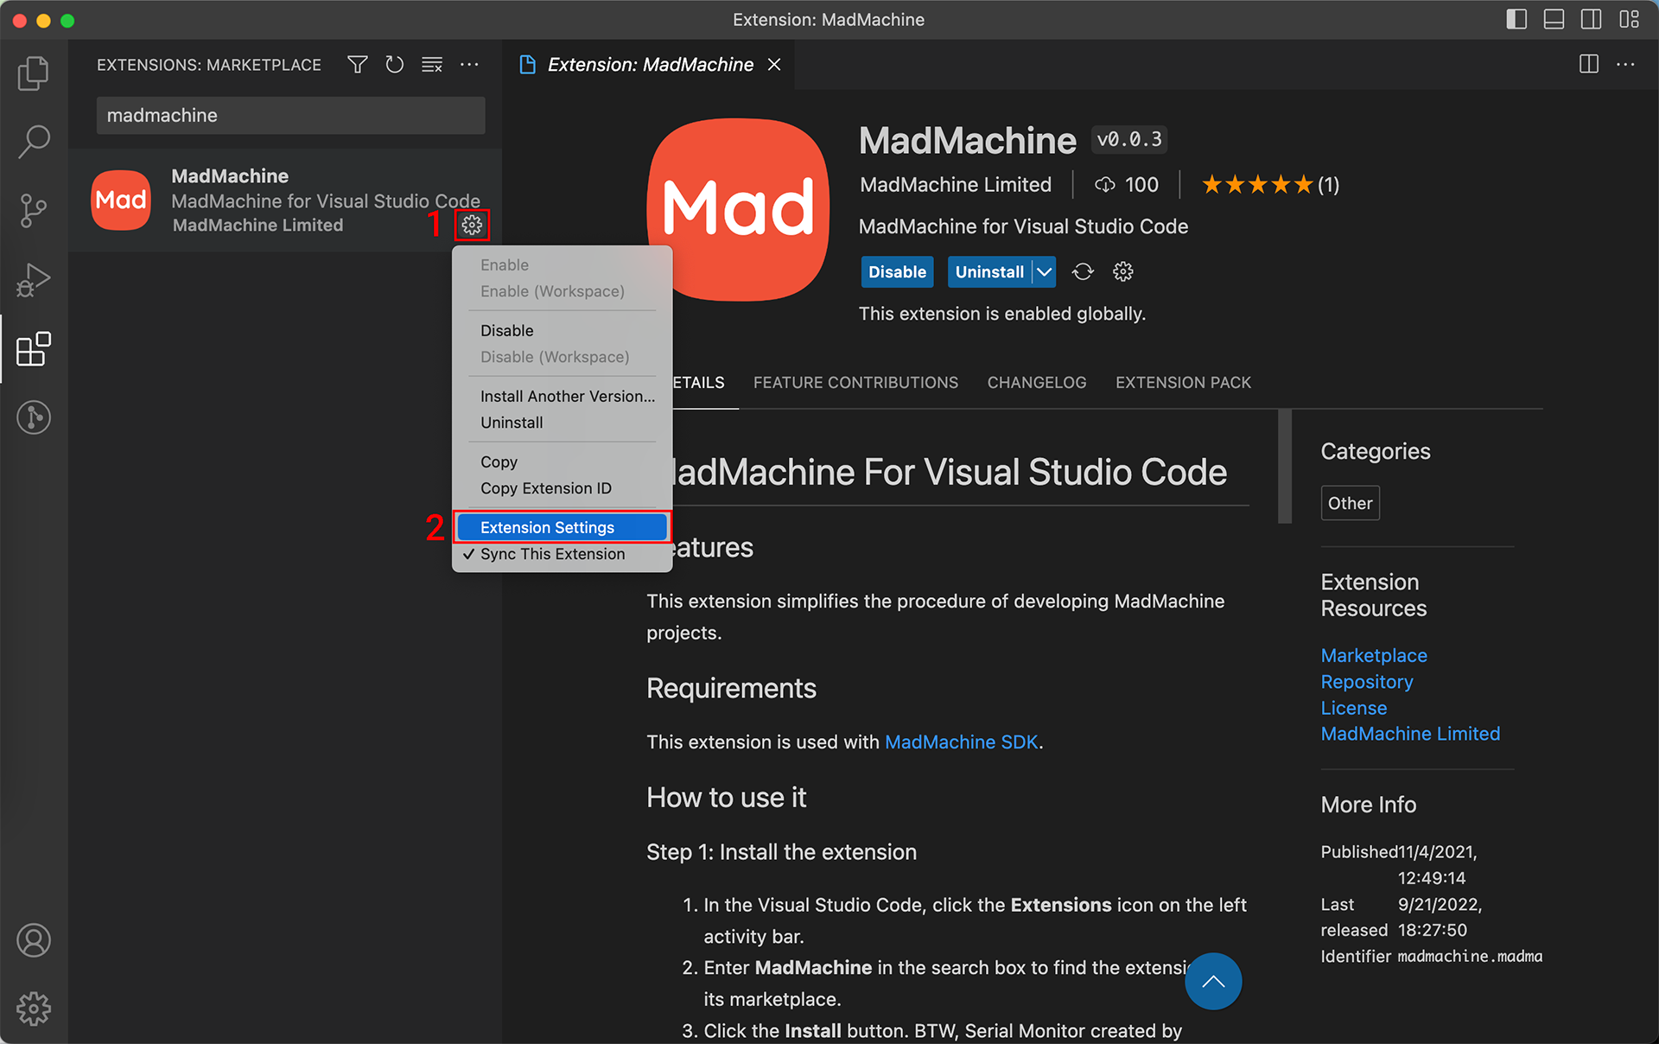Open the manage gear in extension details header
1659x1044 pixels.
1123,272
